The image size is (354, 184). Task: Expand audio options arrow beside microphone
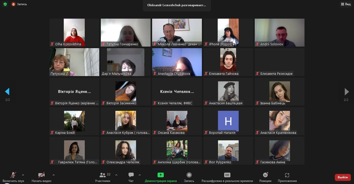[23, 175]
